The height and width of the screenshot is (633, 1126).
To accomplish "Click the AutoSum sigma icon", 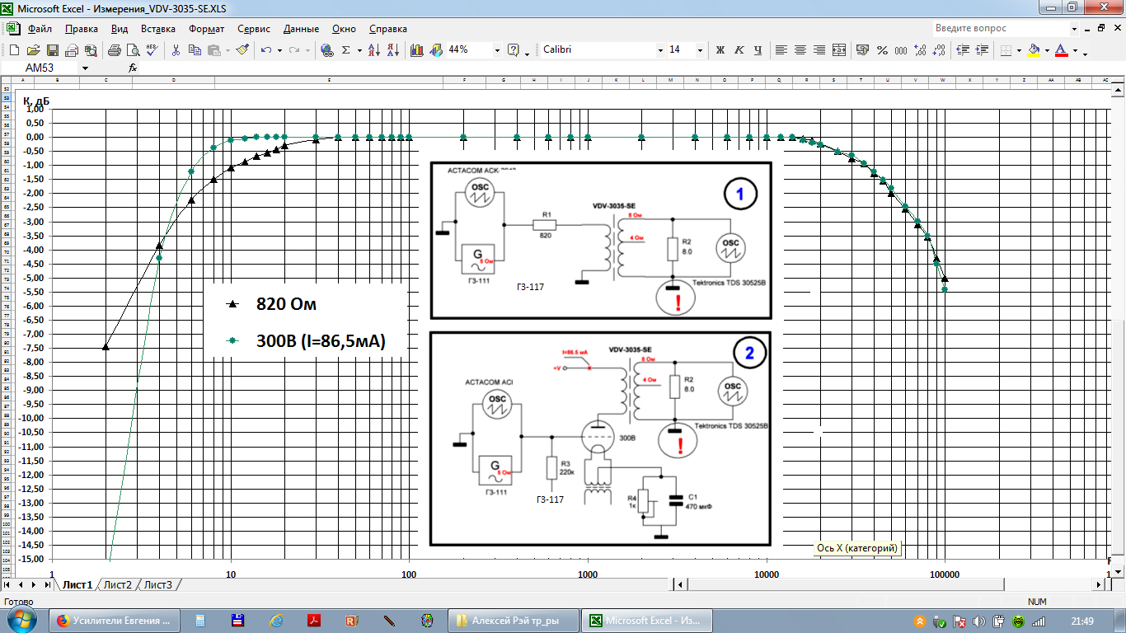I will point(346,50).
